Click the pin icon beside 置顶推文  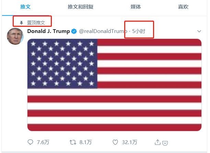tap(21, 23)
